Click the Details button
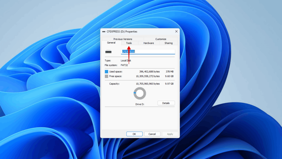Viewport: 282px width, 159px height. pos(166,103)
